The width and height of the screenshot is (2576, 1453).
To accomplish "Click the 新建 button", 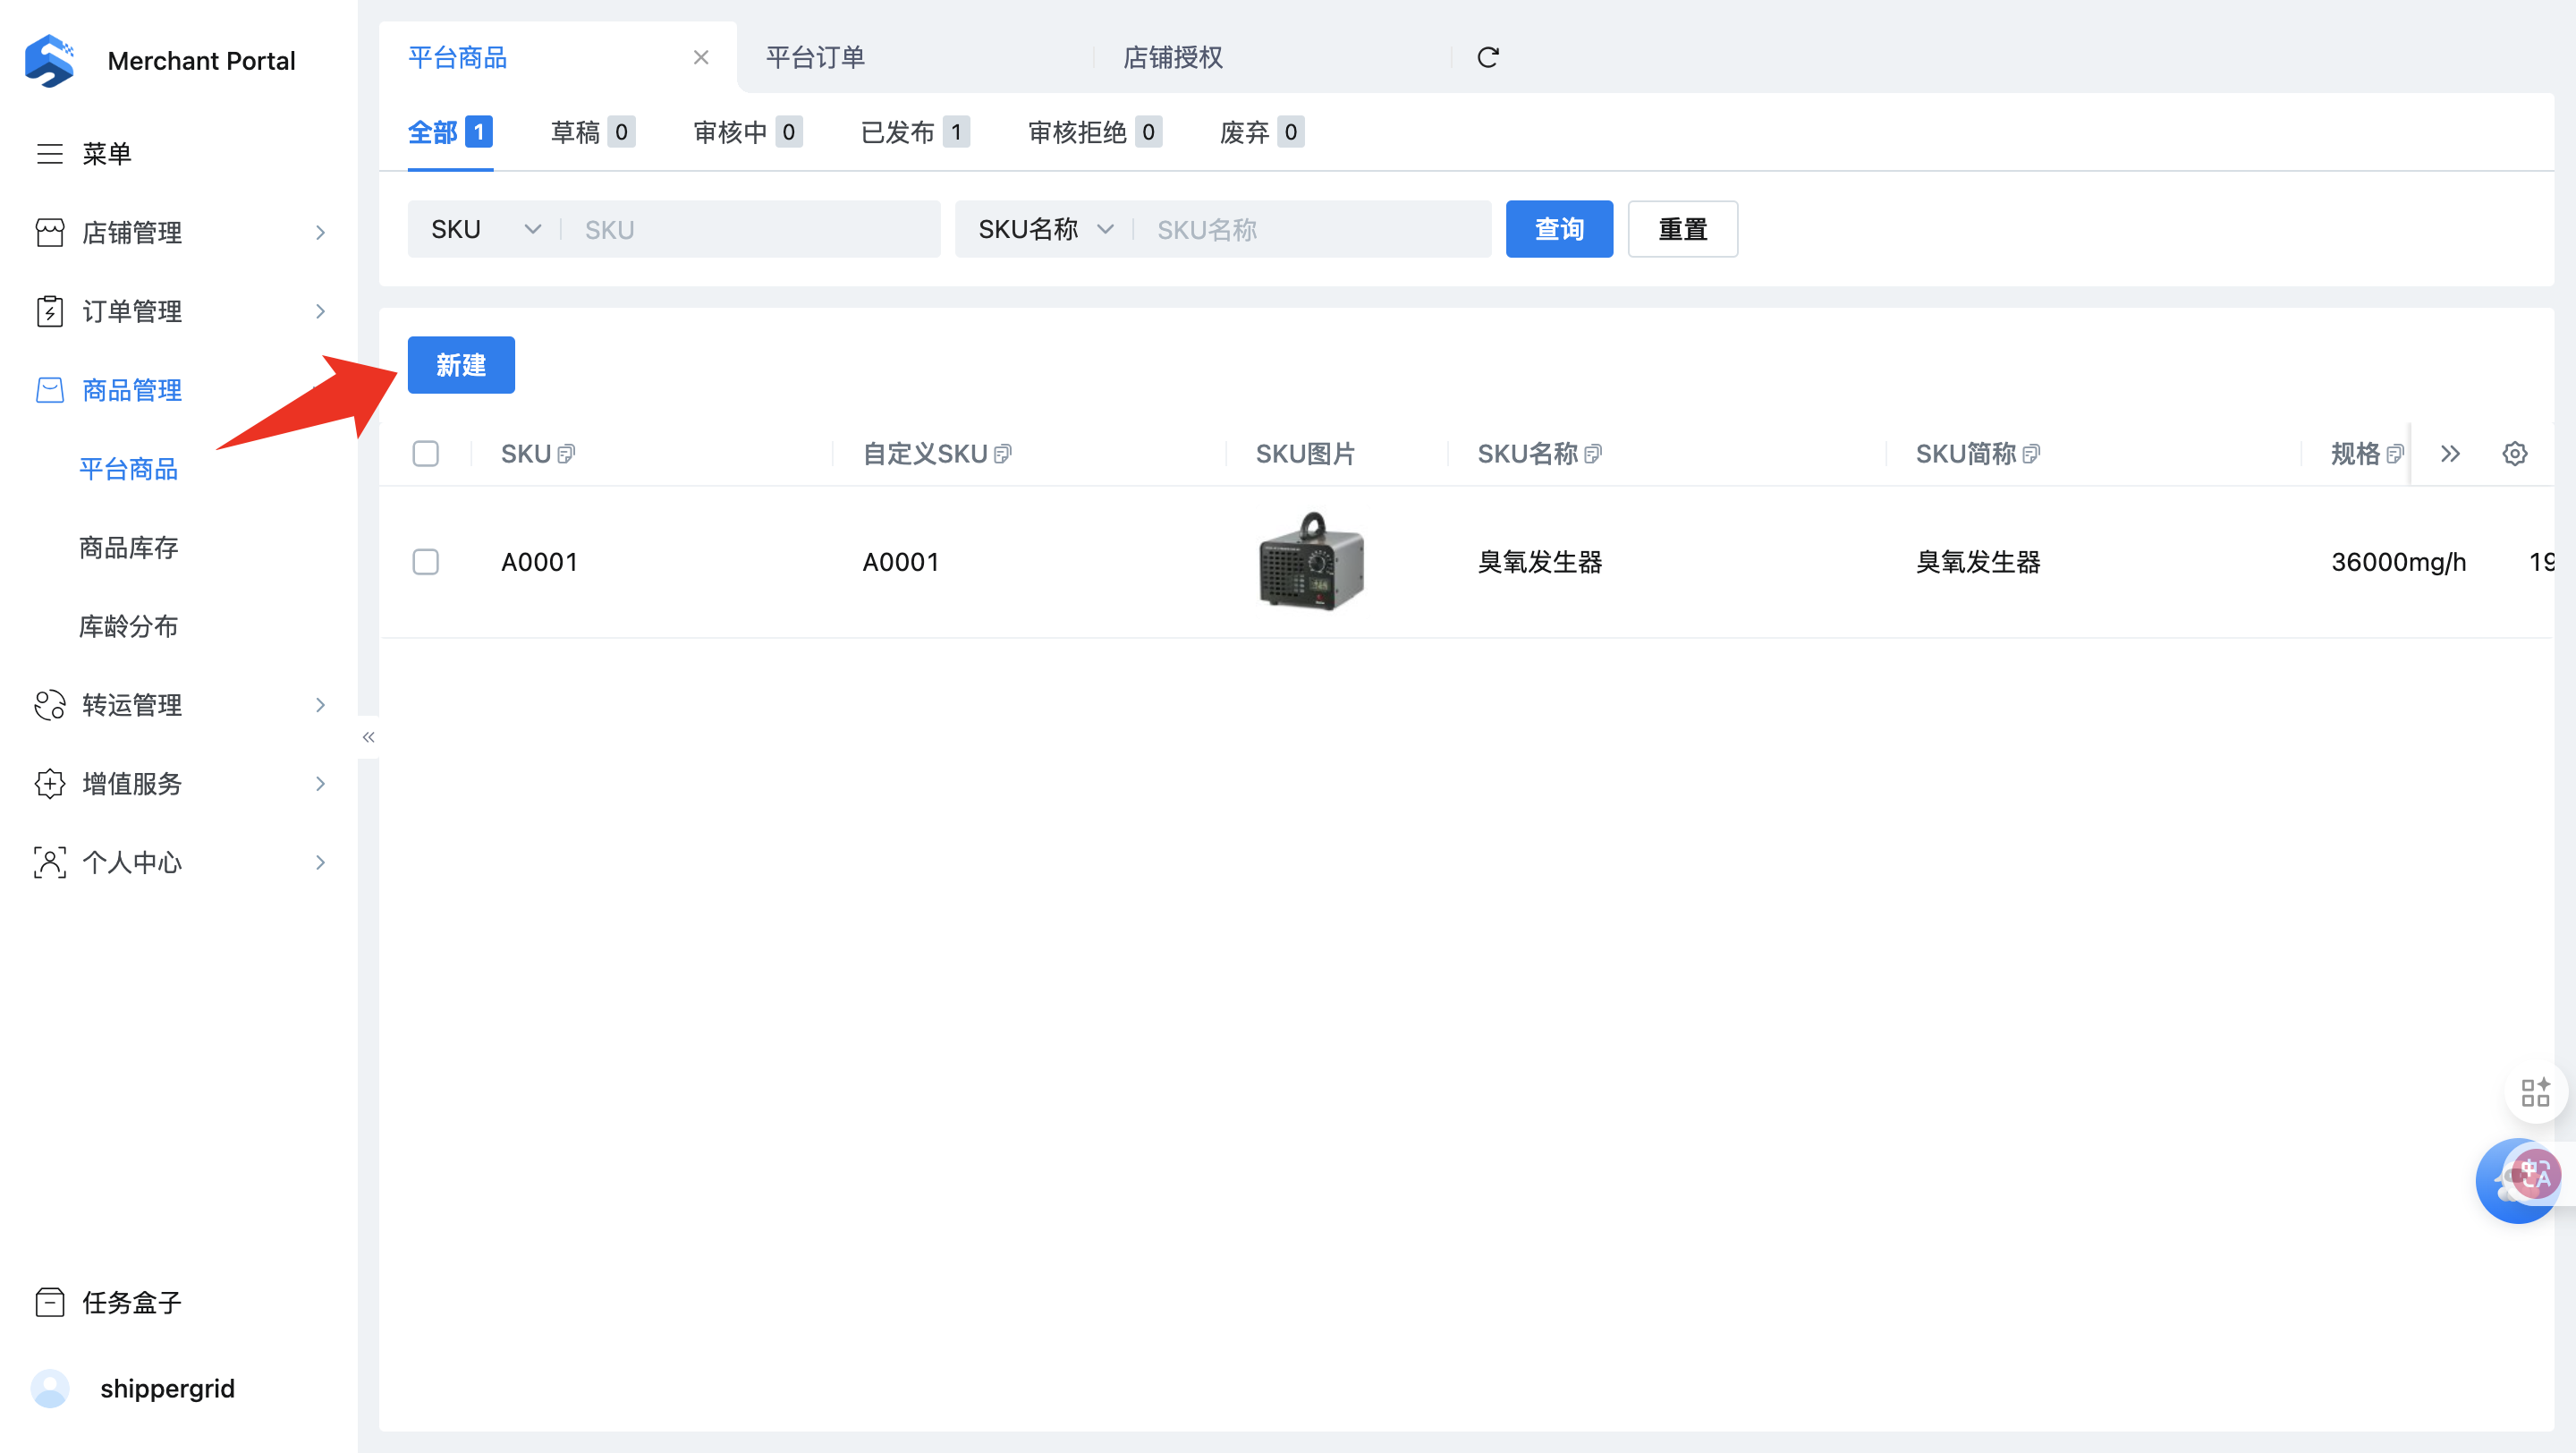I will point(461,365).
